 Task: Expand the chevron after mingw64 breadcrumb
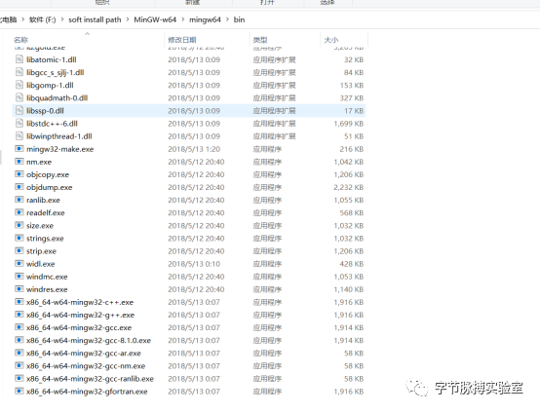point(227,19)
